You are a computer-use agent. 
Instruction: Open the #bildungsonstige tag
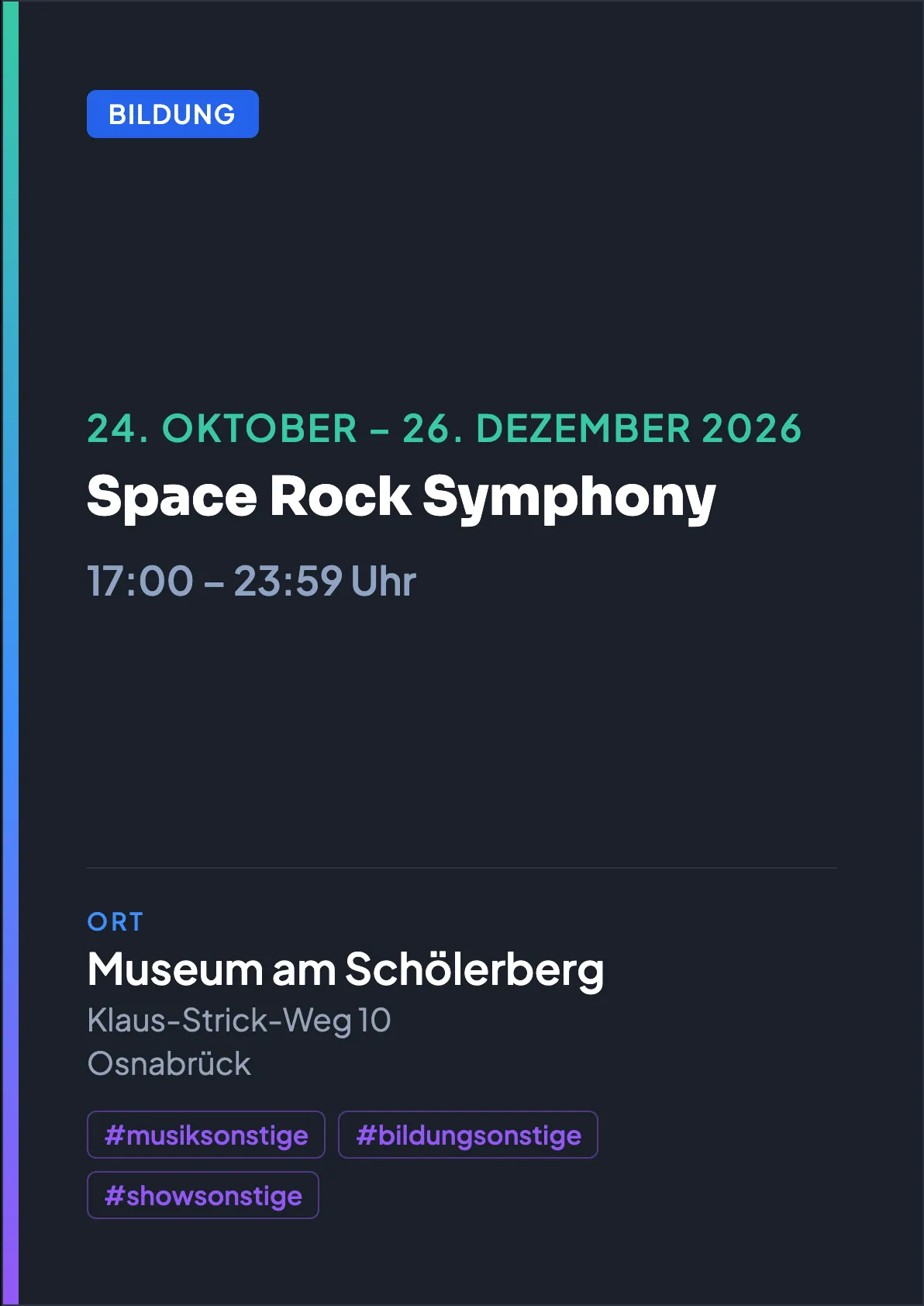(468, 1135)
